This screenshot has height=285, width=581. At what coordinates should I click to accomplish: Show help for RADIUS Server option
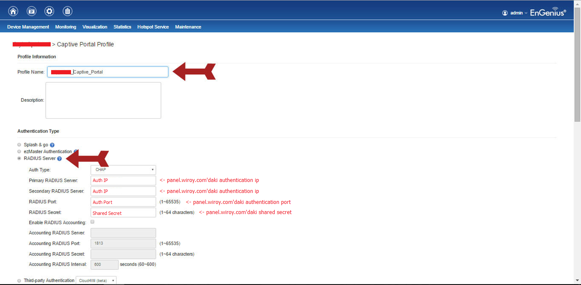[60, 159]
